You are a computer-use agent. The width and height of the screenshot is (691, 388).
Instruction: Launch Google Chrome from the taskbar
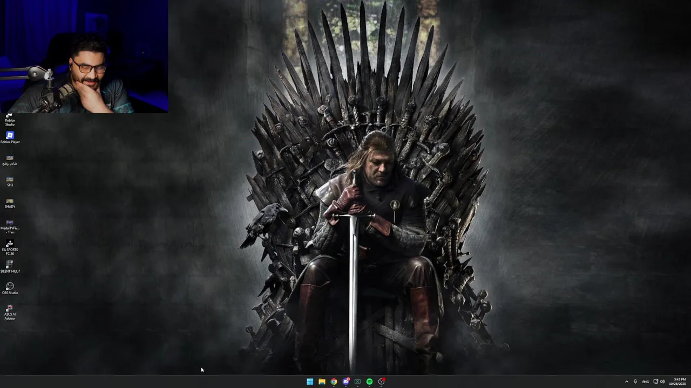[x=334, y=382]
